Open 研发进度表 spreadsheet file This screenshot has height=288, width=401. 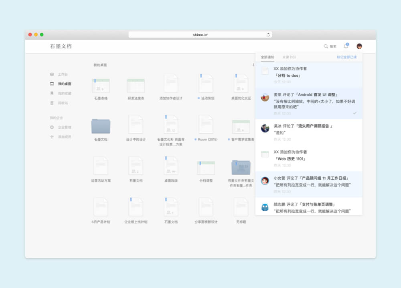pyautogui.click(x=136, y=86)
